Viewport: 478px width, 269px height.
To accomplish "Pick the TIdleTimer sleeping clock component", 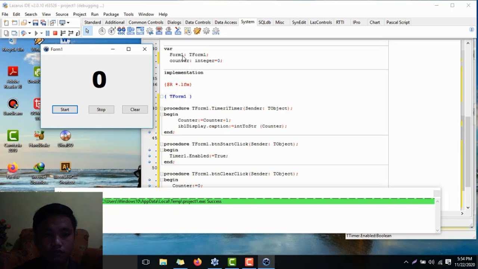I will [112, 31].
